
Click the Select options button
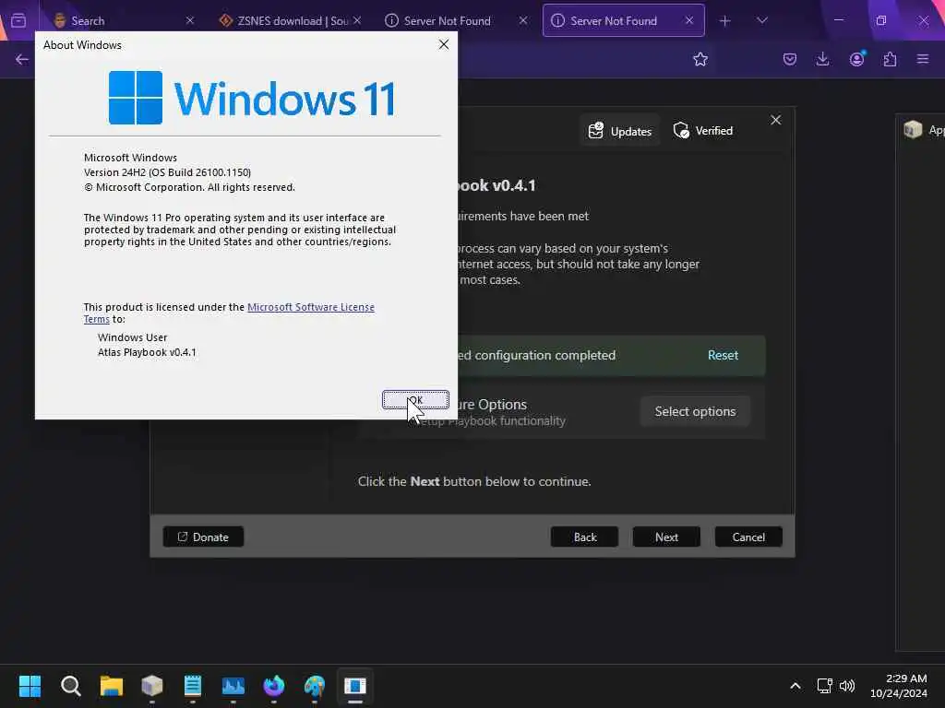click(695, 411)
